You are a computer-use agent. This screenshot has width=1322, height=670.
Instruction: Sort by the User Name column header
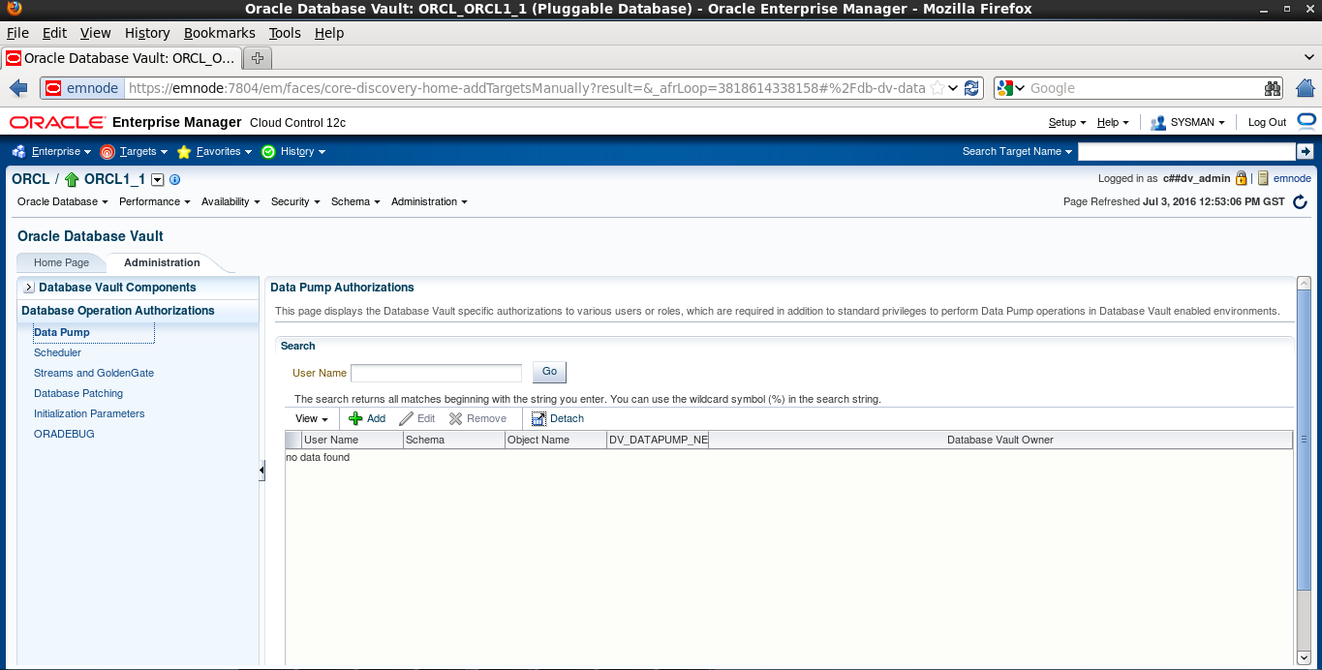[x=353, y=440]
